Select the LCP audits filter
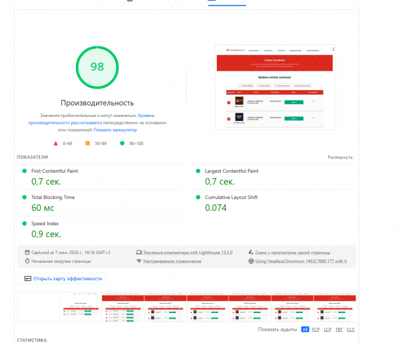Image resolution: width=398 pixels, height=344 pixels. (x=328, y=329)
